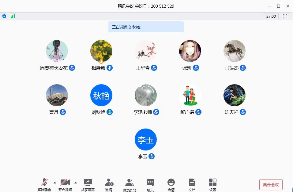Click 闫振杰's horse sculpture avatar
The width and height of the screenshot is (293, 192).
point(235,51)
